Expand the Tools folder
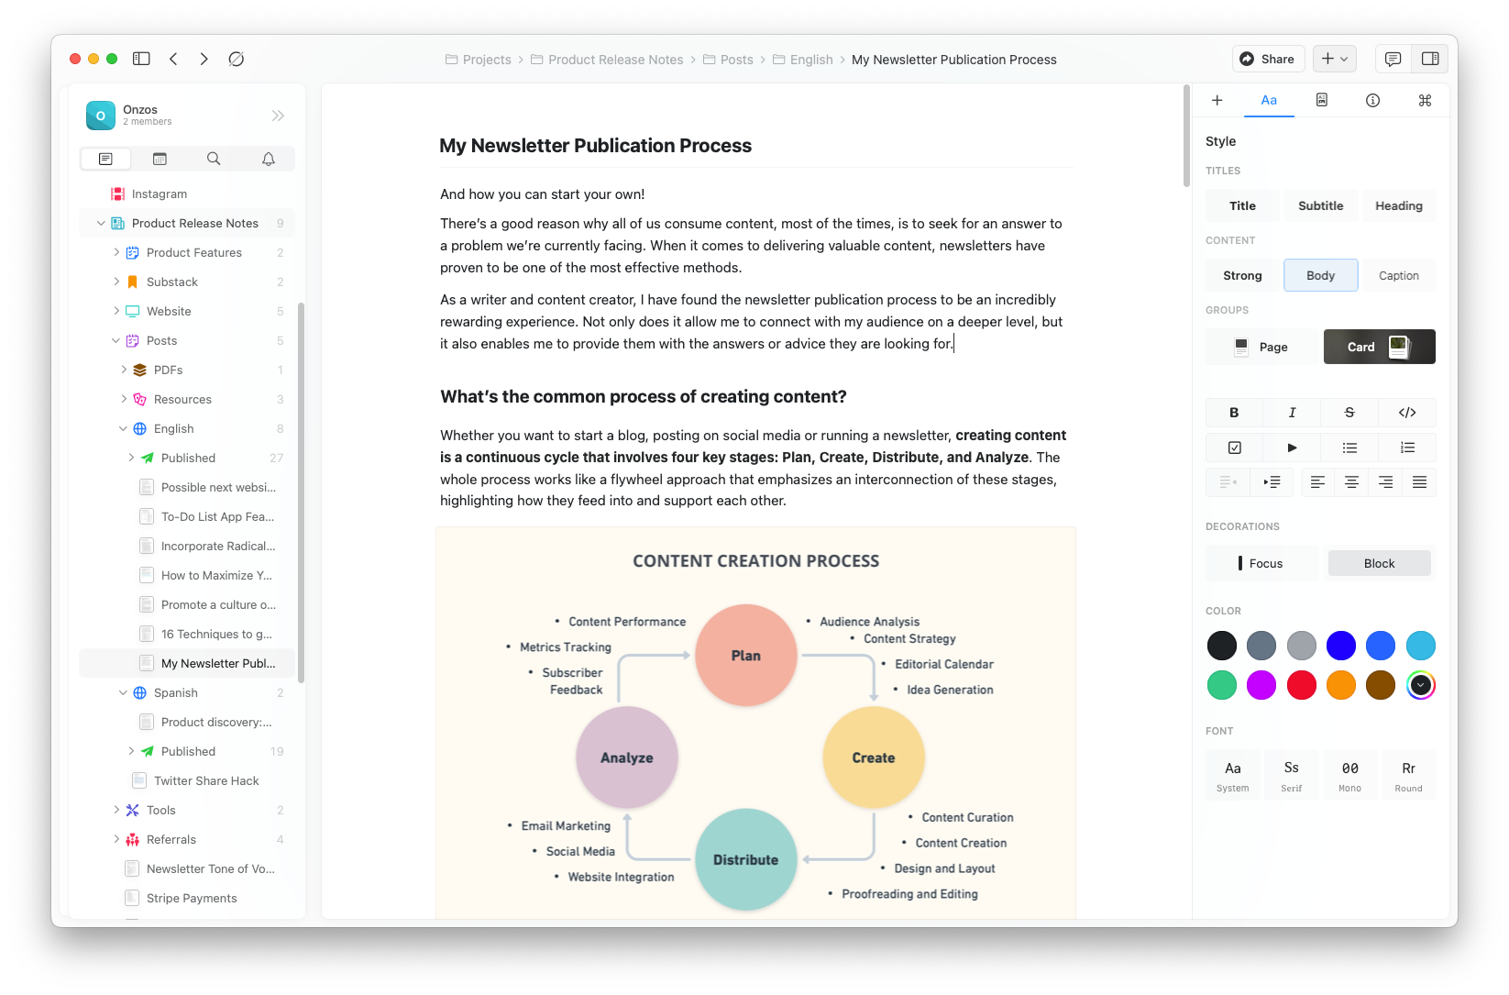 pyautogui.click(x=116, y=810)
